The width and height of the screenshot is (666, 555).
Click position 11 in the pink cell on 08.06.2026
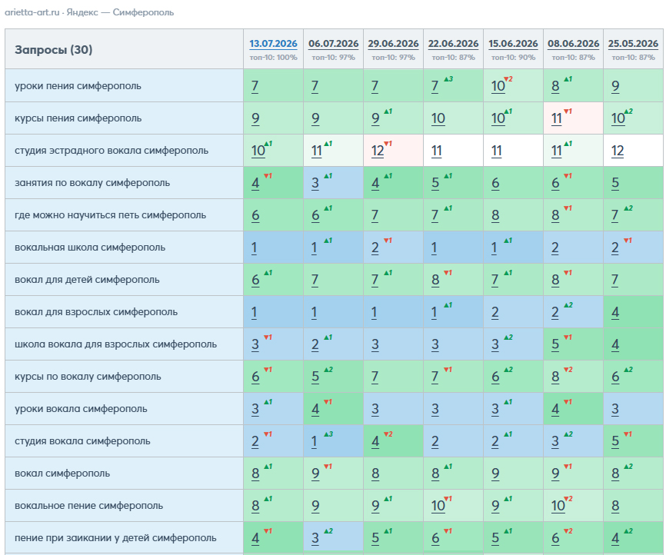557,118
